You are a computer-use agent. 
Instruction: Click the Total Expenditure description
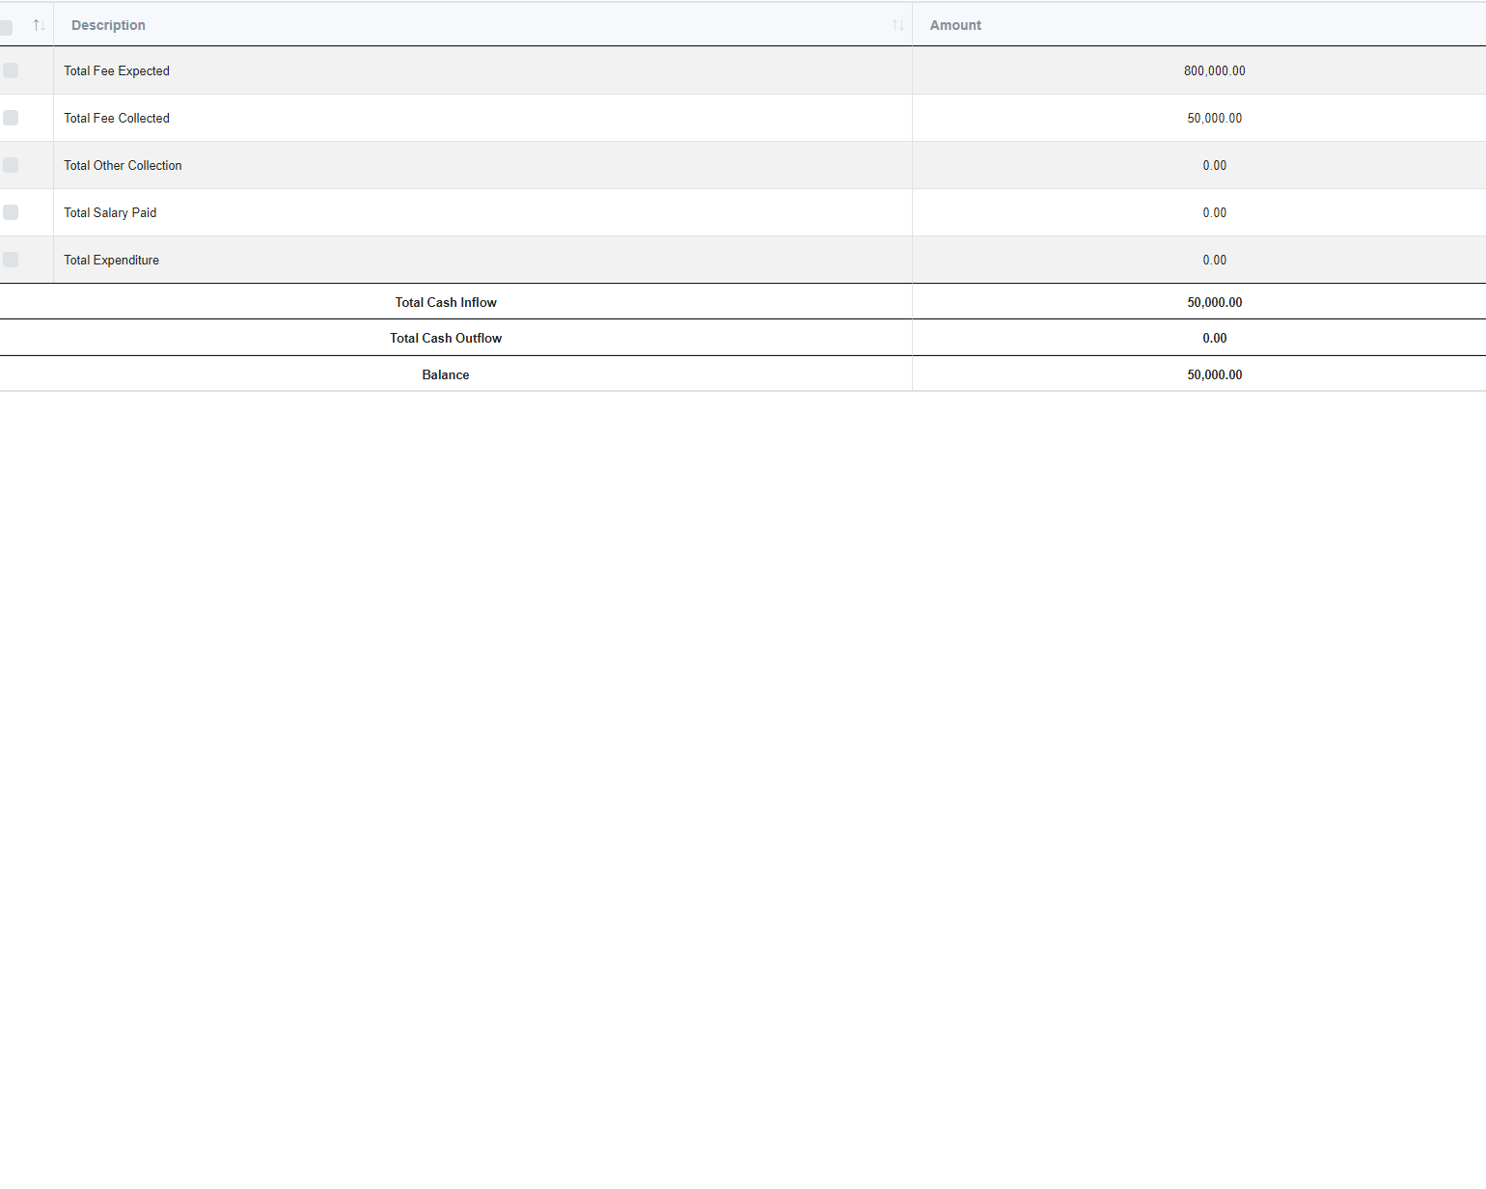point(111,260)
